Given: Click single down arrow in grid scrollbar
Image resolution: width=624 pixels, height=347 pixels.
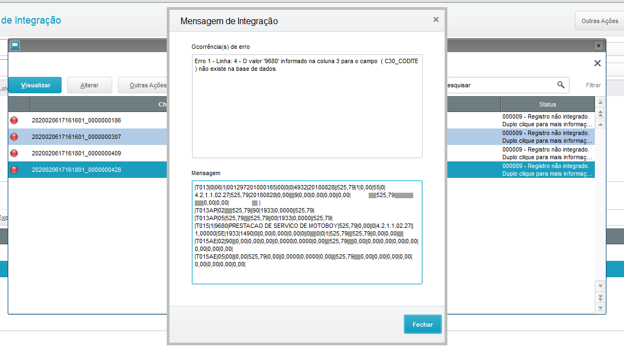Looking at the screenshot, I should (600, 286).
